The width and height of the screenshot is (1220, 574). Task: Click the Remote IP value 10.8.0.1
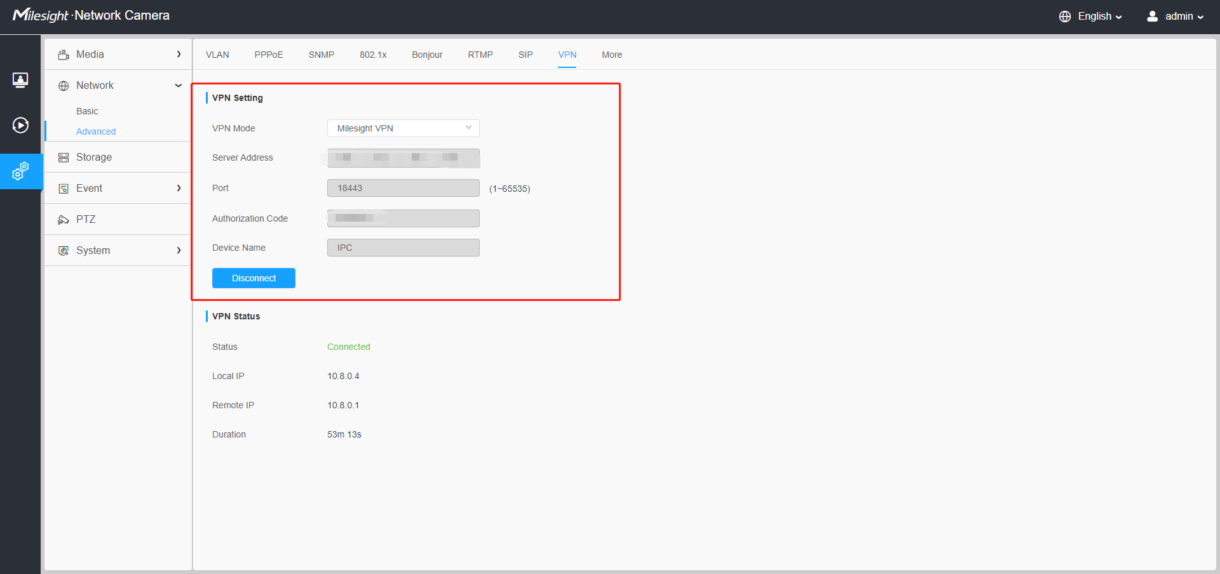click(x=343, y=405)
